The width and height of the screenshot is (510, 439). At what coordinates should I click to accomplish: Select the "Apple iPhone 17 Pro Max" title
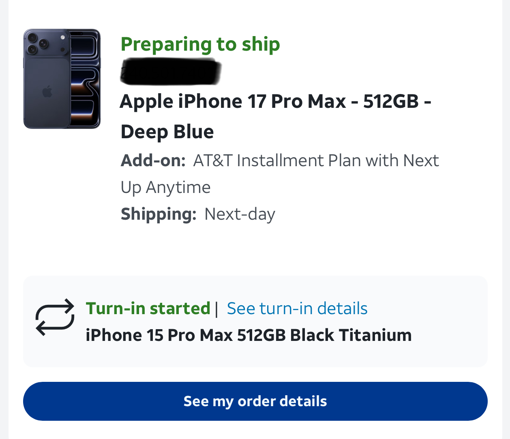pos(233,101)
